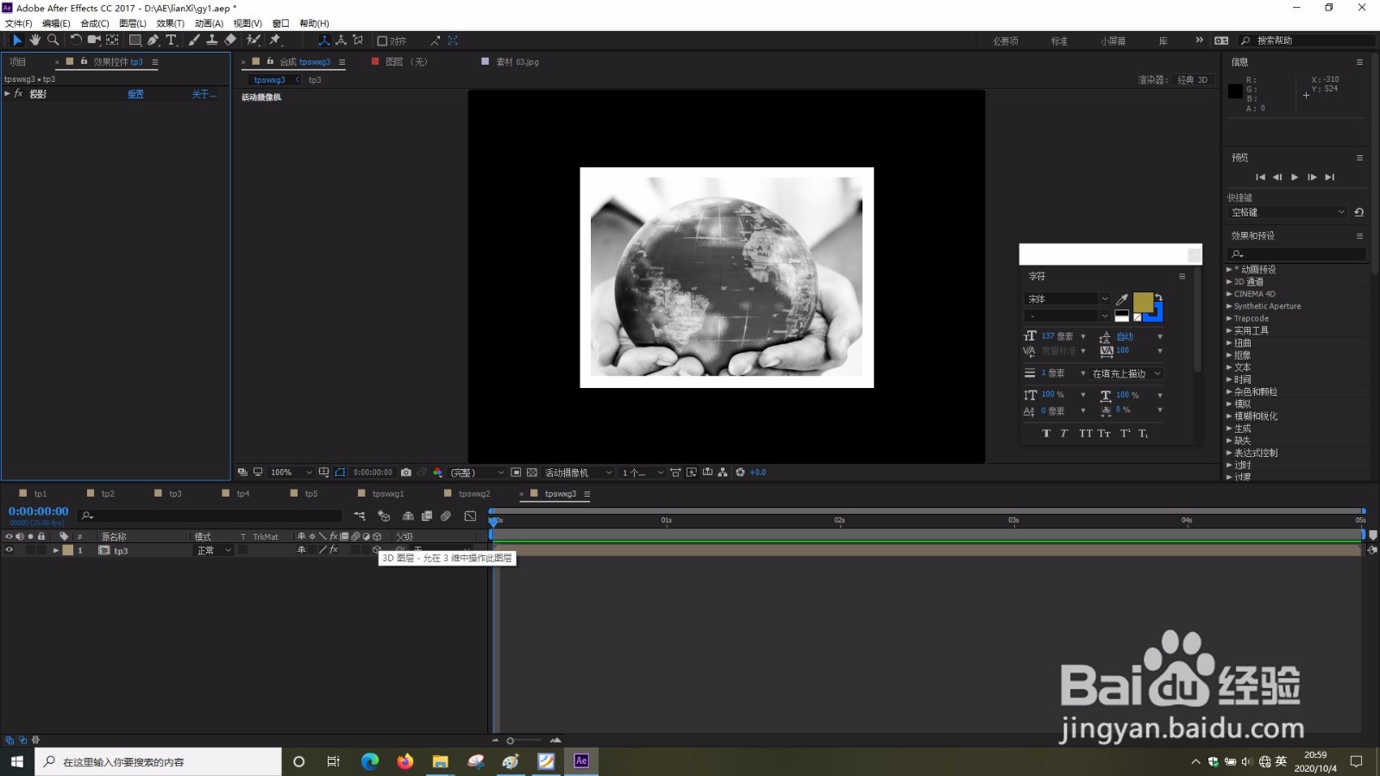1380x776 pixels.
Task: Toggle Faux Bold in Character panel
Action: pyautogui.click(x=1046, y=433)
